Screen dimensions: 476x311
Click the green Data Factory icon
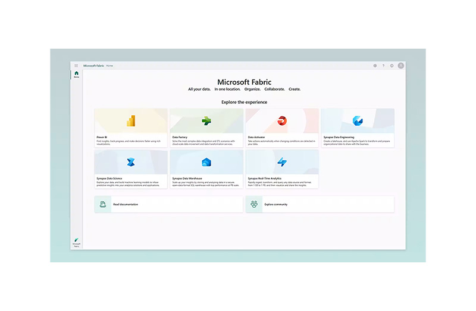pyautogui.click(x=206, y=121)
